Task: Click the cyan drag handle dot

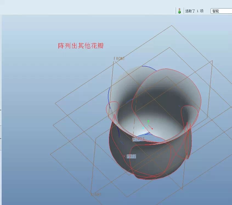Action: (143, 128)
